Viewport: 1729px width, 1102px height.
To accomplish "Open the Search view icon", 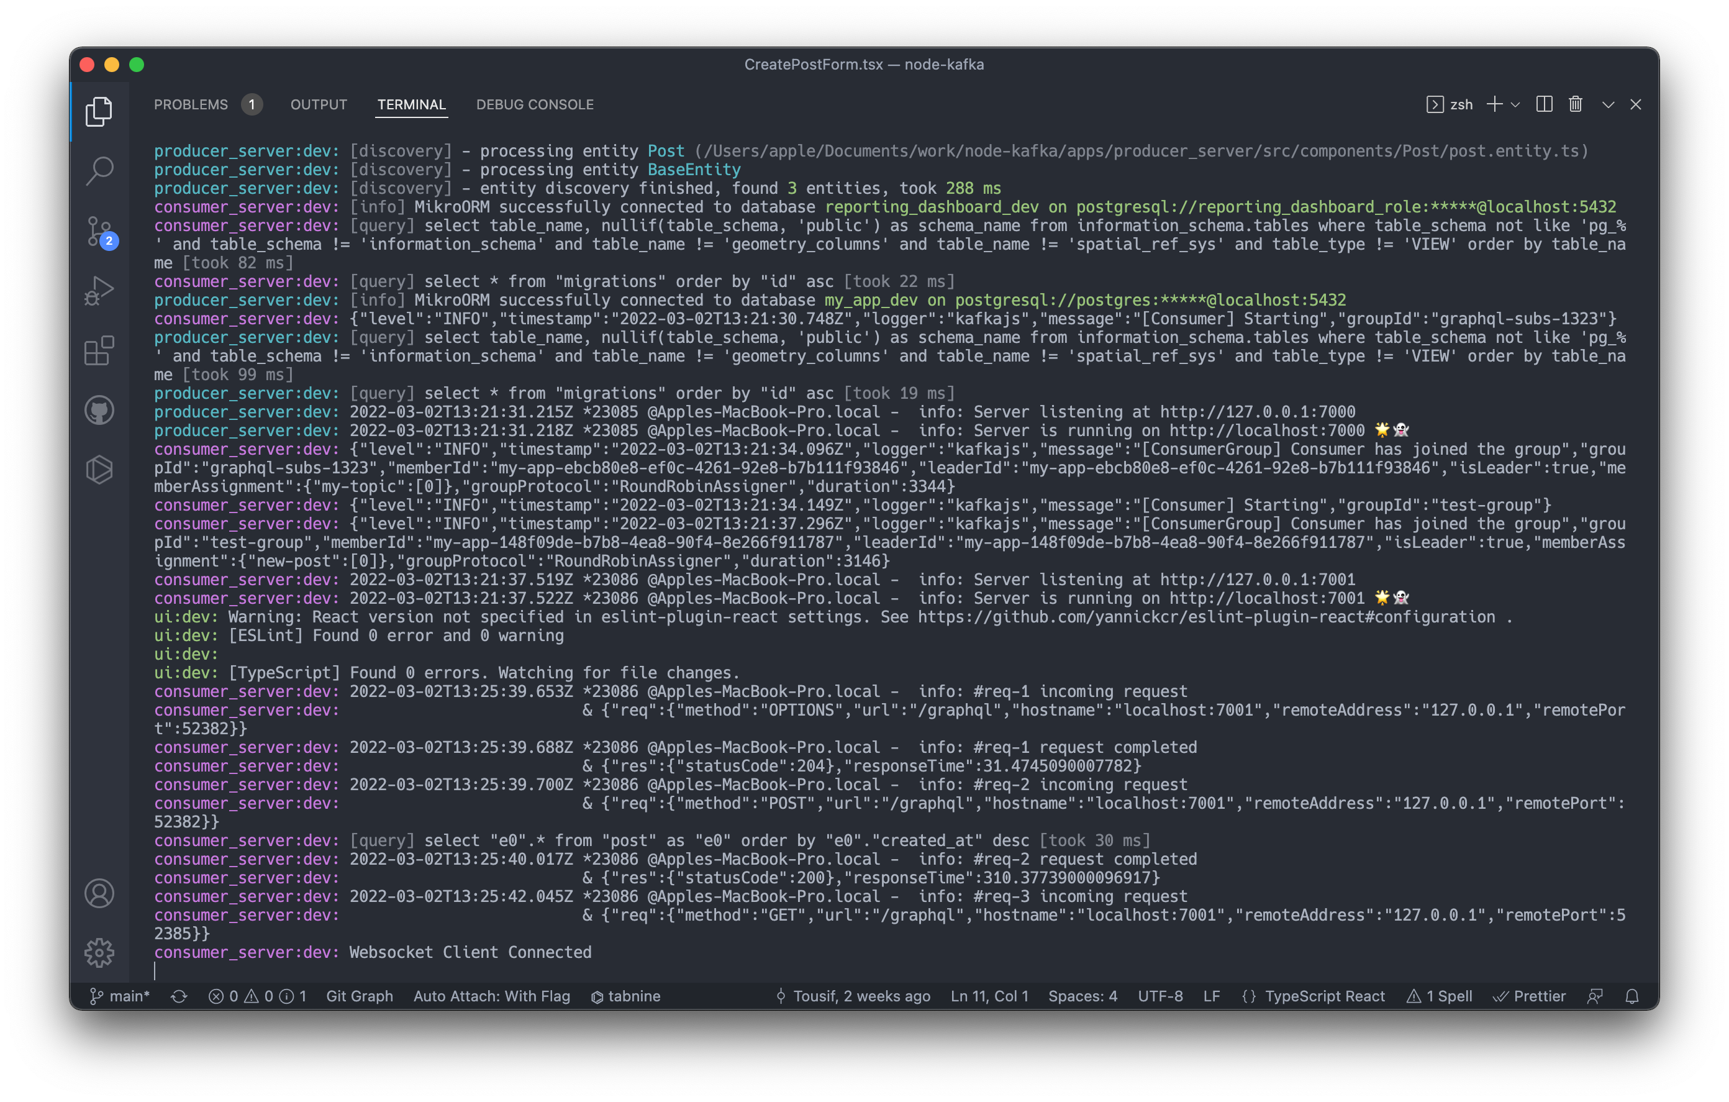I will (99, 171).
